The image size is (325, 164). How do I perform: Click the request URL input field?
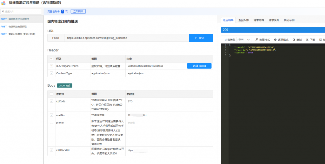click(126, 38)
